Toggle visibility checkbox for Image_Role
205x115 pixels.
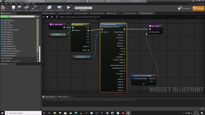tap(37, 23)
